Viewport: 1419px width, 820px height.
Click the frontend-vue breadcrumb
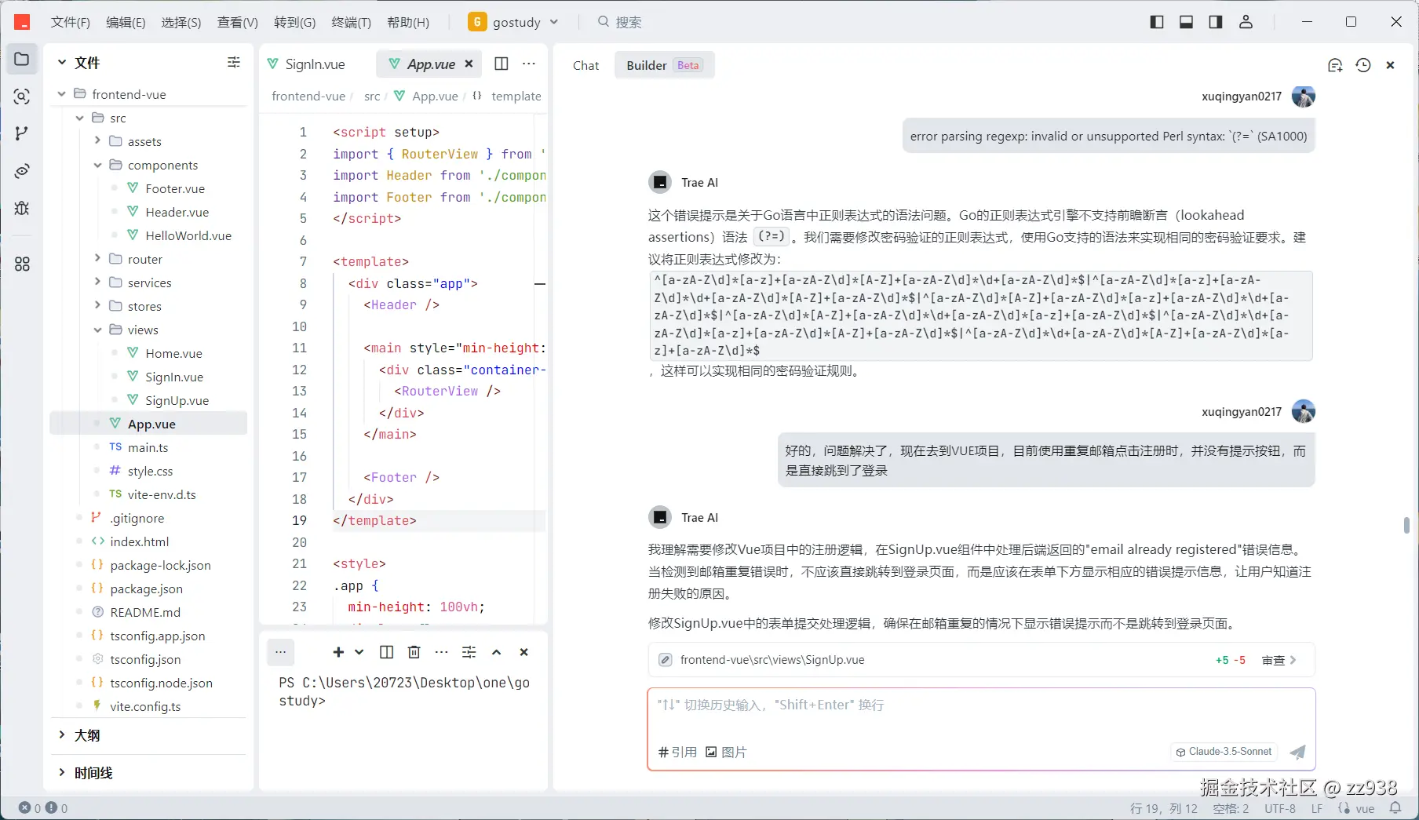pyautogui.click(x=308, y=96)
